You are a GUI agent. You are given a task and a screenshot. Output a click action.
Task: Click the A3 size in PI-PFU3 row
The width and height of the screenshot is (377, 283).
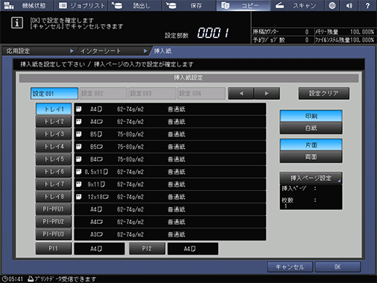pos(96,235)
